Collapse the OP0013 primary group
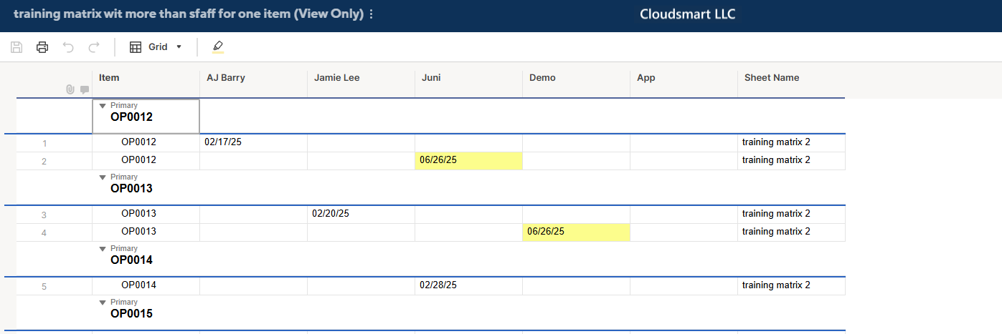 tap(103, 177)
